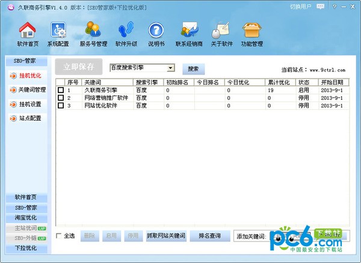Click the 排名查询 ranking query button
The width and height of the screenshot is (361, 263).
click(x=210, y=236)
